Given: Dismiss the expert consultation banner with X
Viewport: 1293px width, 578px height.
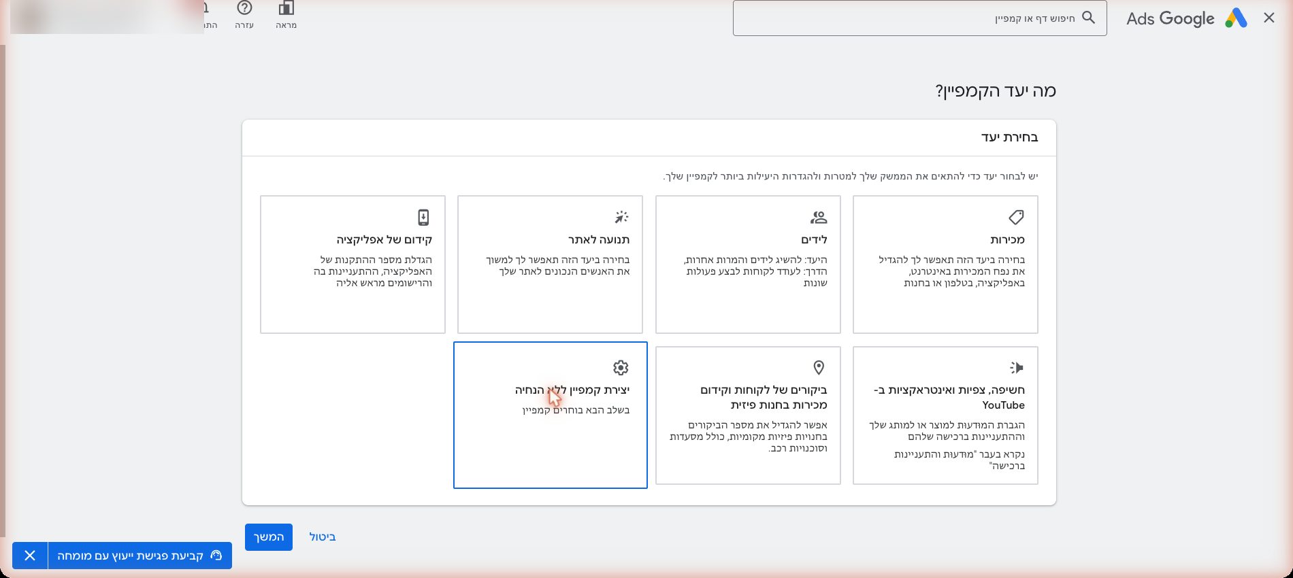Looking at the screenshot, I should pos(30,556).
